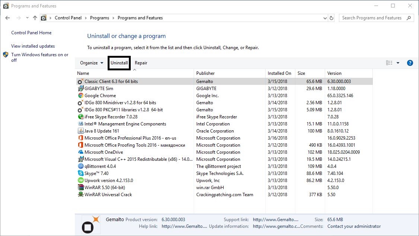Click Support link URL in details pane

click(276, 220)
